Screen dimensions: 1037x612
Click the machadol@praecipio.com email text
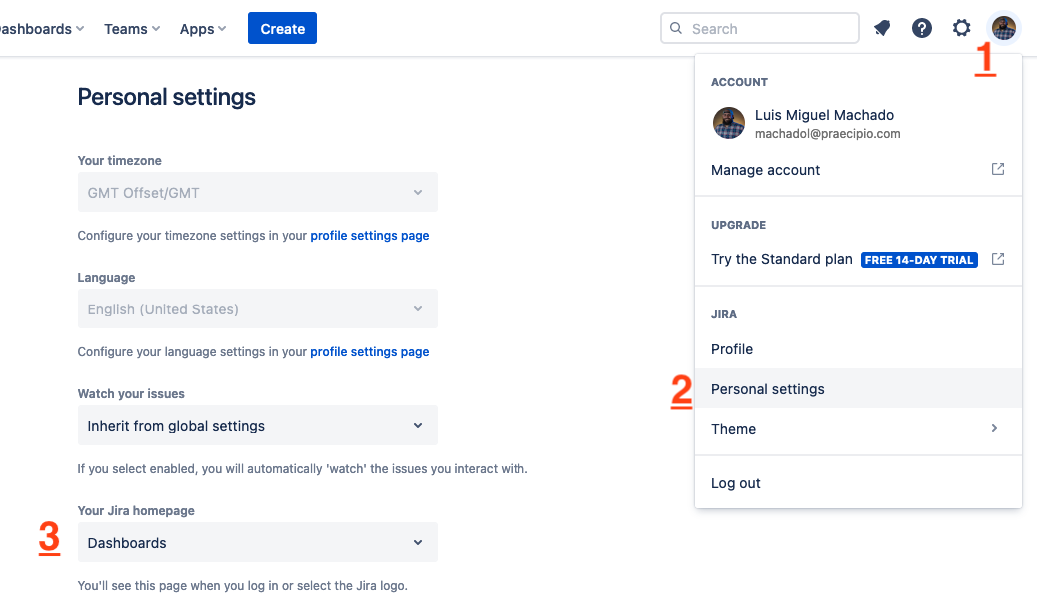(827, 134)
